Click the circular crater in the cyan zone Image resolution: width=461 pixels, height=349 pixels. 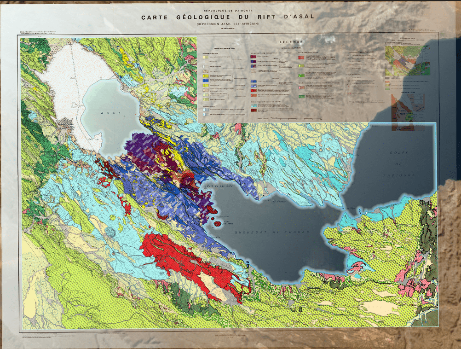(x=111, y=231)
